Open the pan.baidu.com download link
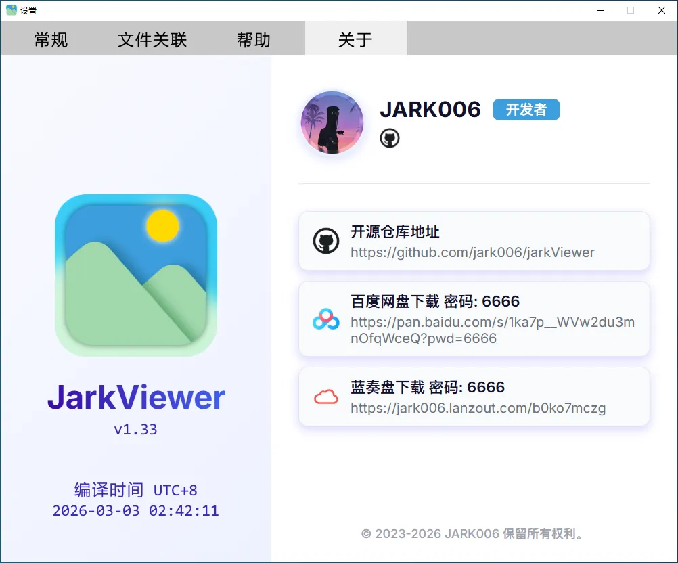The height and width of the screenshot is (563, 678). [x=493, y=330]
